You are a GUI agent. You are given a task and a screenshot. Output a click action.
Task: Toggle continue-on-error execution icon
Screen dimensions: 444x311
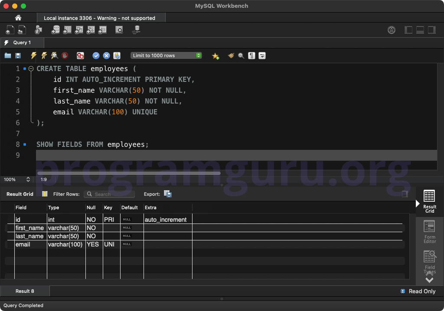[x=80, y=55]
